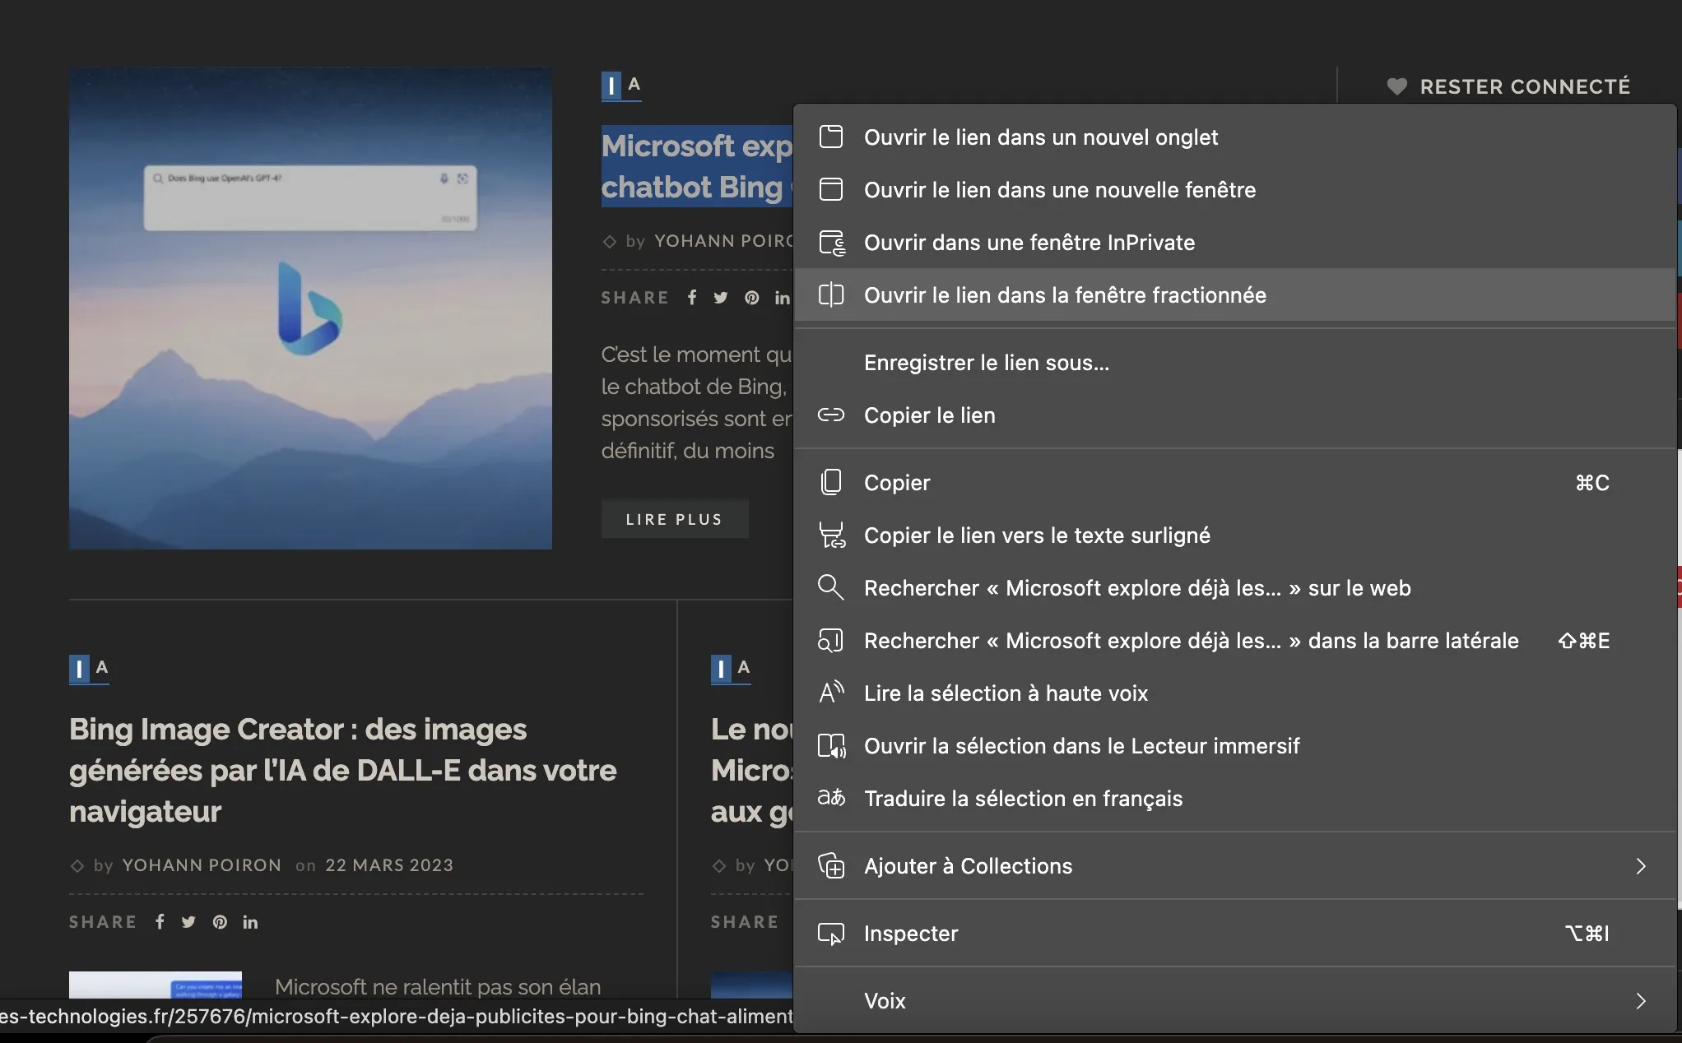The height and width of the screenshot is (1043, 1682).
Task: Click the thumbnail beside Microsoft ne ralentit
Action: point(156,985)
